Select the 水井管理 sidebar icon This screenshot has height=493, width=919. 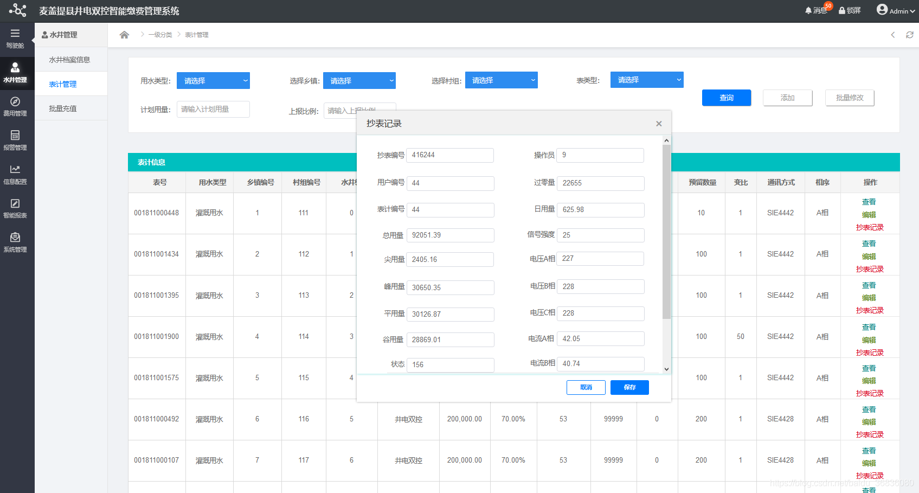click(15, 73)
